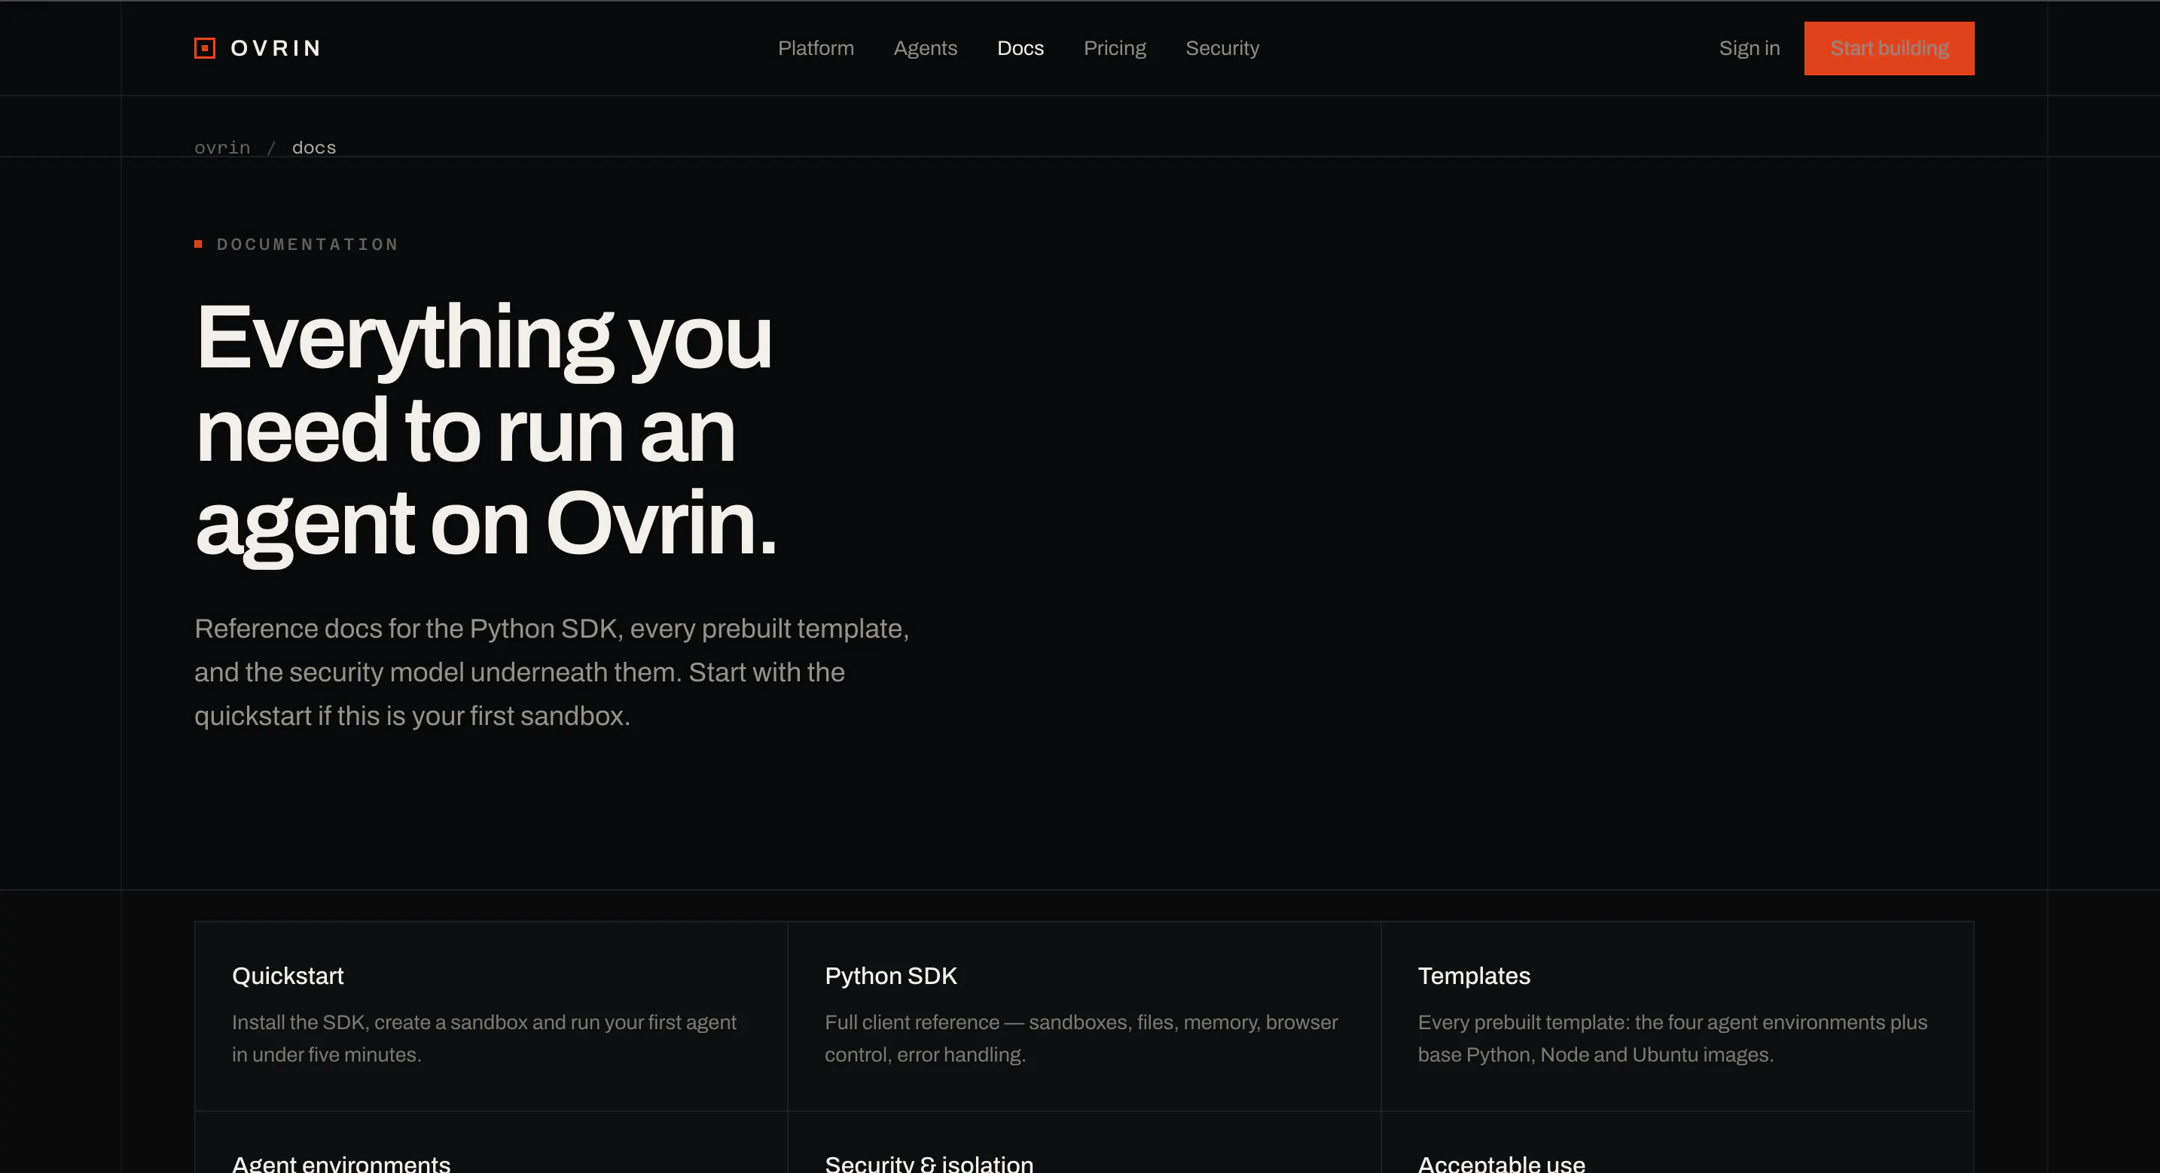The height and width of the screenshot is (1173, 2160).
Task: Open the Quickstart docs card
Action: coord(490,1016)
